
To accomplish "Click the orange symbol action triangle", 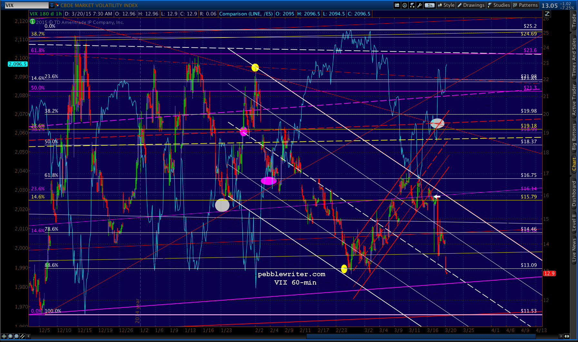I will tap(58, 5).
